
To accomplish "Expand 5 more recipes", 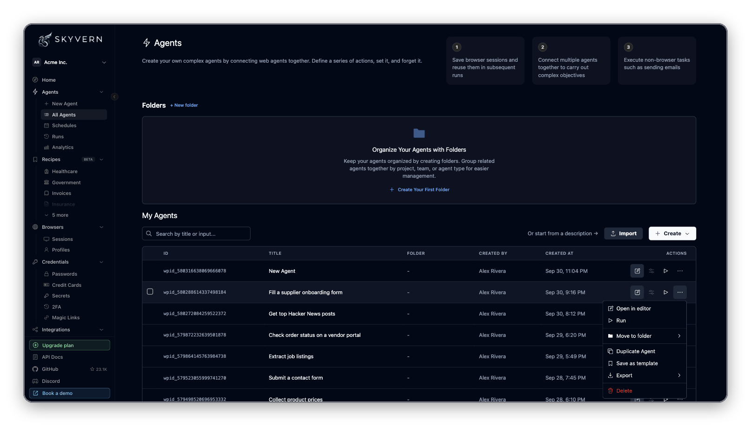I will pyautogui.click(x=60, y=215).
